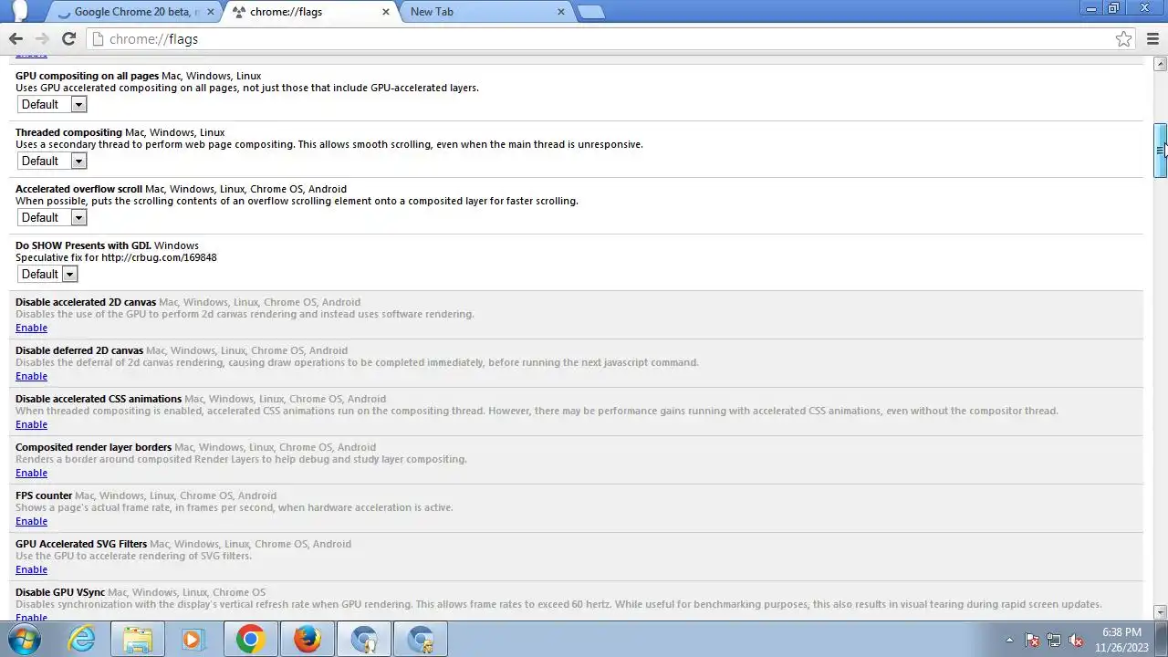Click the 'FPS counter' heading
Image resolution: width=1168 pixels, height=657 pixels.
pyautogui.click(x=44, y=495)
